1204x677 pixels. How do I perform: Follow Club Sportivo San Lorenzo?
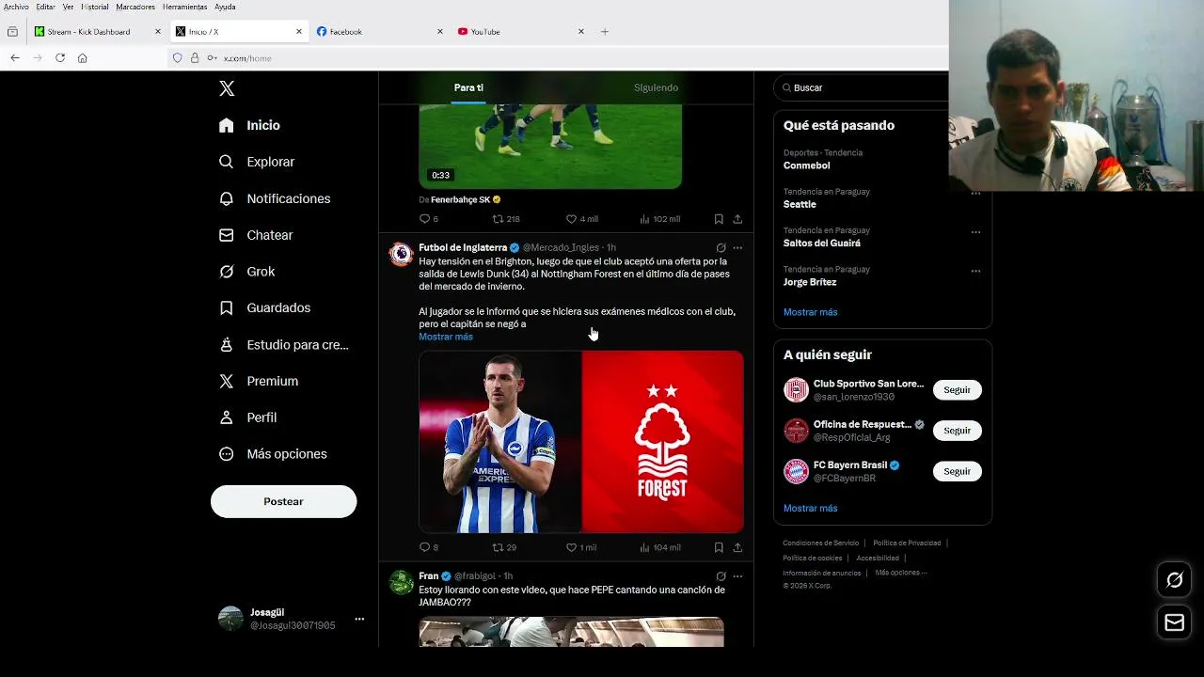(957, 389)
